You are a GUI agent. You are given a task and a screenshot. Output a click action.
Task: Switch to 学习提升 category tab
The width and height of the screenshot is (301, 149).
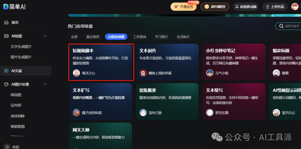(x=161, y=37)
